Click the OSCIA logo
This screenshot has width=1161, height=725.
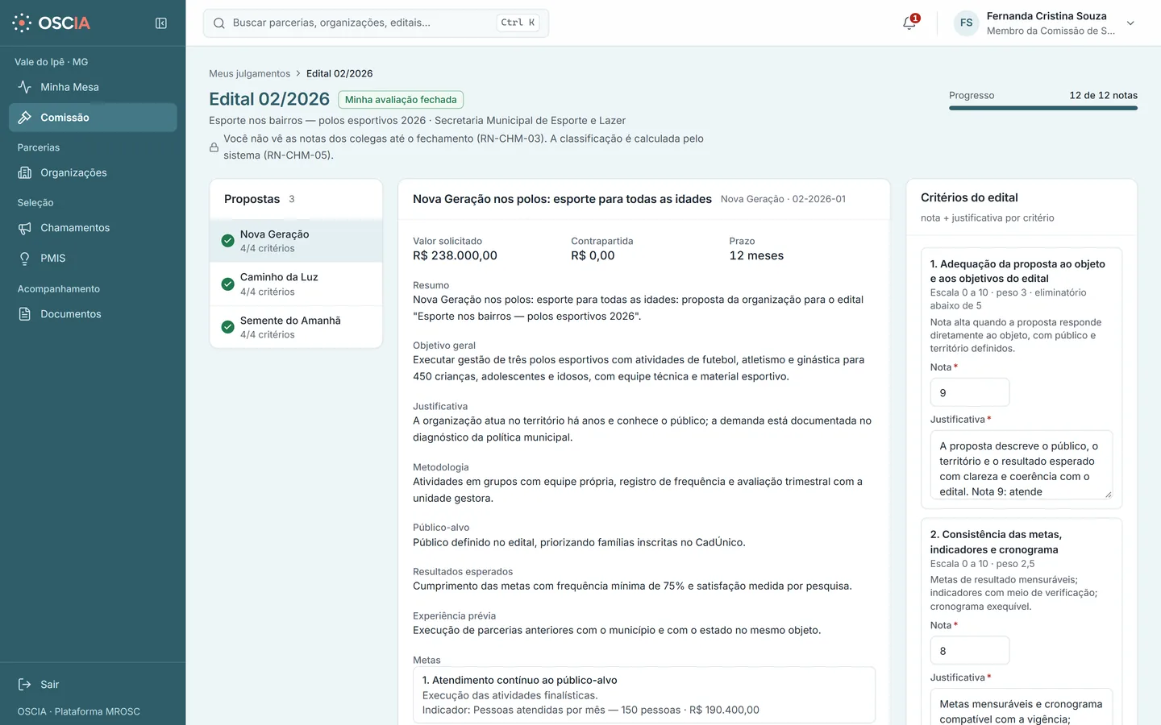[52, 23]
